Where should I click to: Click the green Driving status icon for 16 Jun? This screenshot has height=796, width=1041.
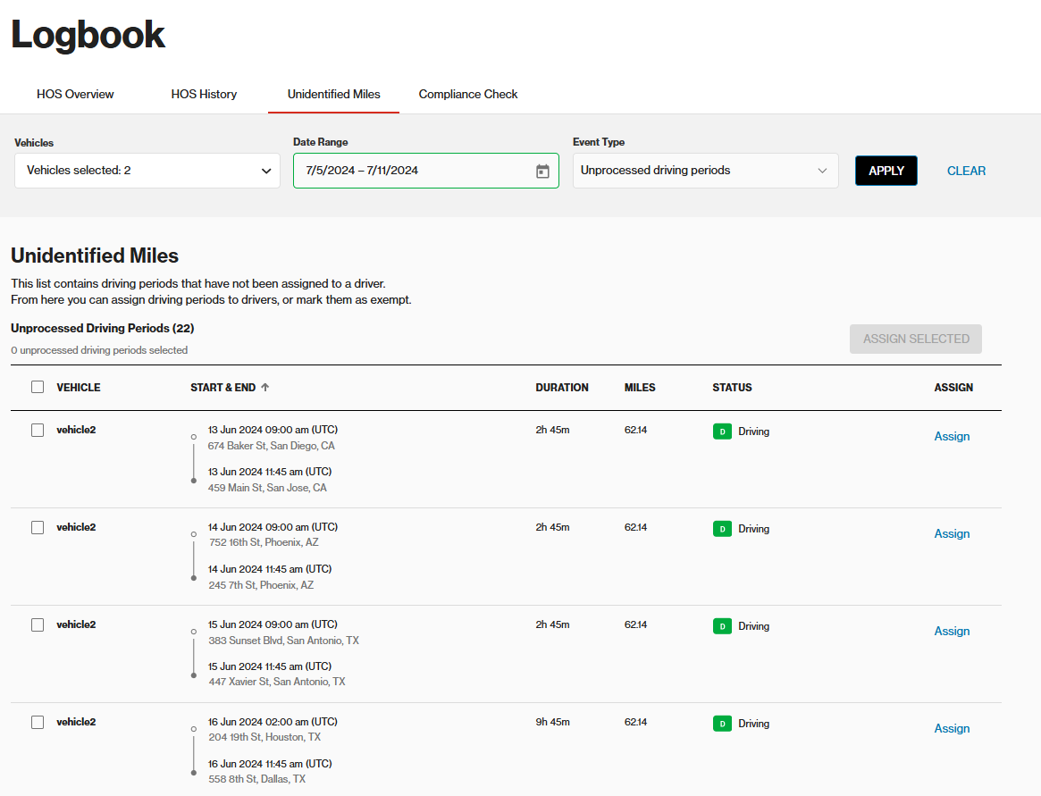click(721, 724)
